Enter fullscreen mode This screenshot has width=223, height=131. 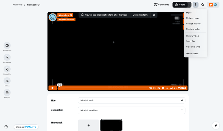tap(175, 88)
